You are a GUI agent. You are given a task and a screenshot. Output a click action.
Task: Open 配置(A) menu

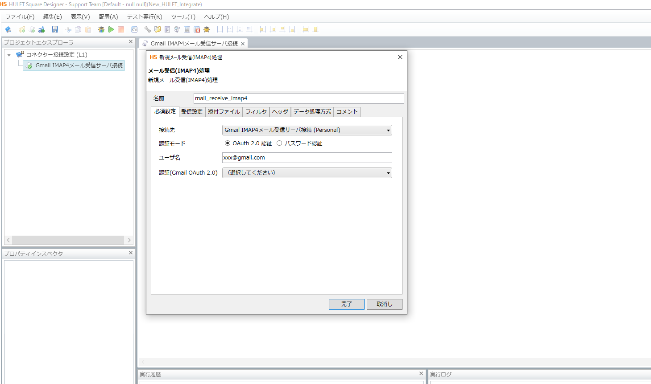click(108, 17)
